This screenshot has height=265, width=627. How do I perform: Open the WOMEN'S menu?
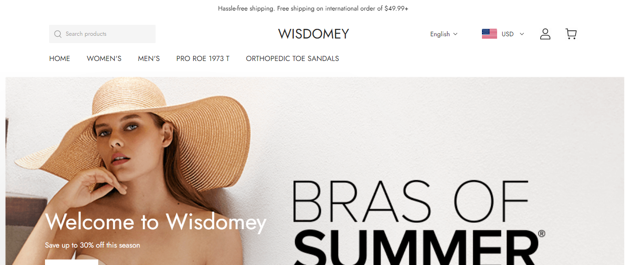coord(104,59)
